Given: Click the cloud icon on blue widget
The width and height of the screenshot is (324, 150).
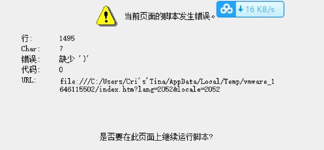Looking at the screenshot, I should tap(226, 9).
